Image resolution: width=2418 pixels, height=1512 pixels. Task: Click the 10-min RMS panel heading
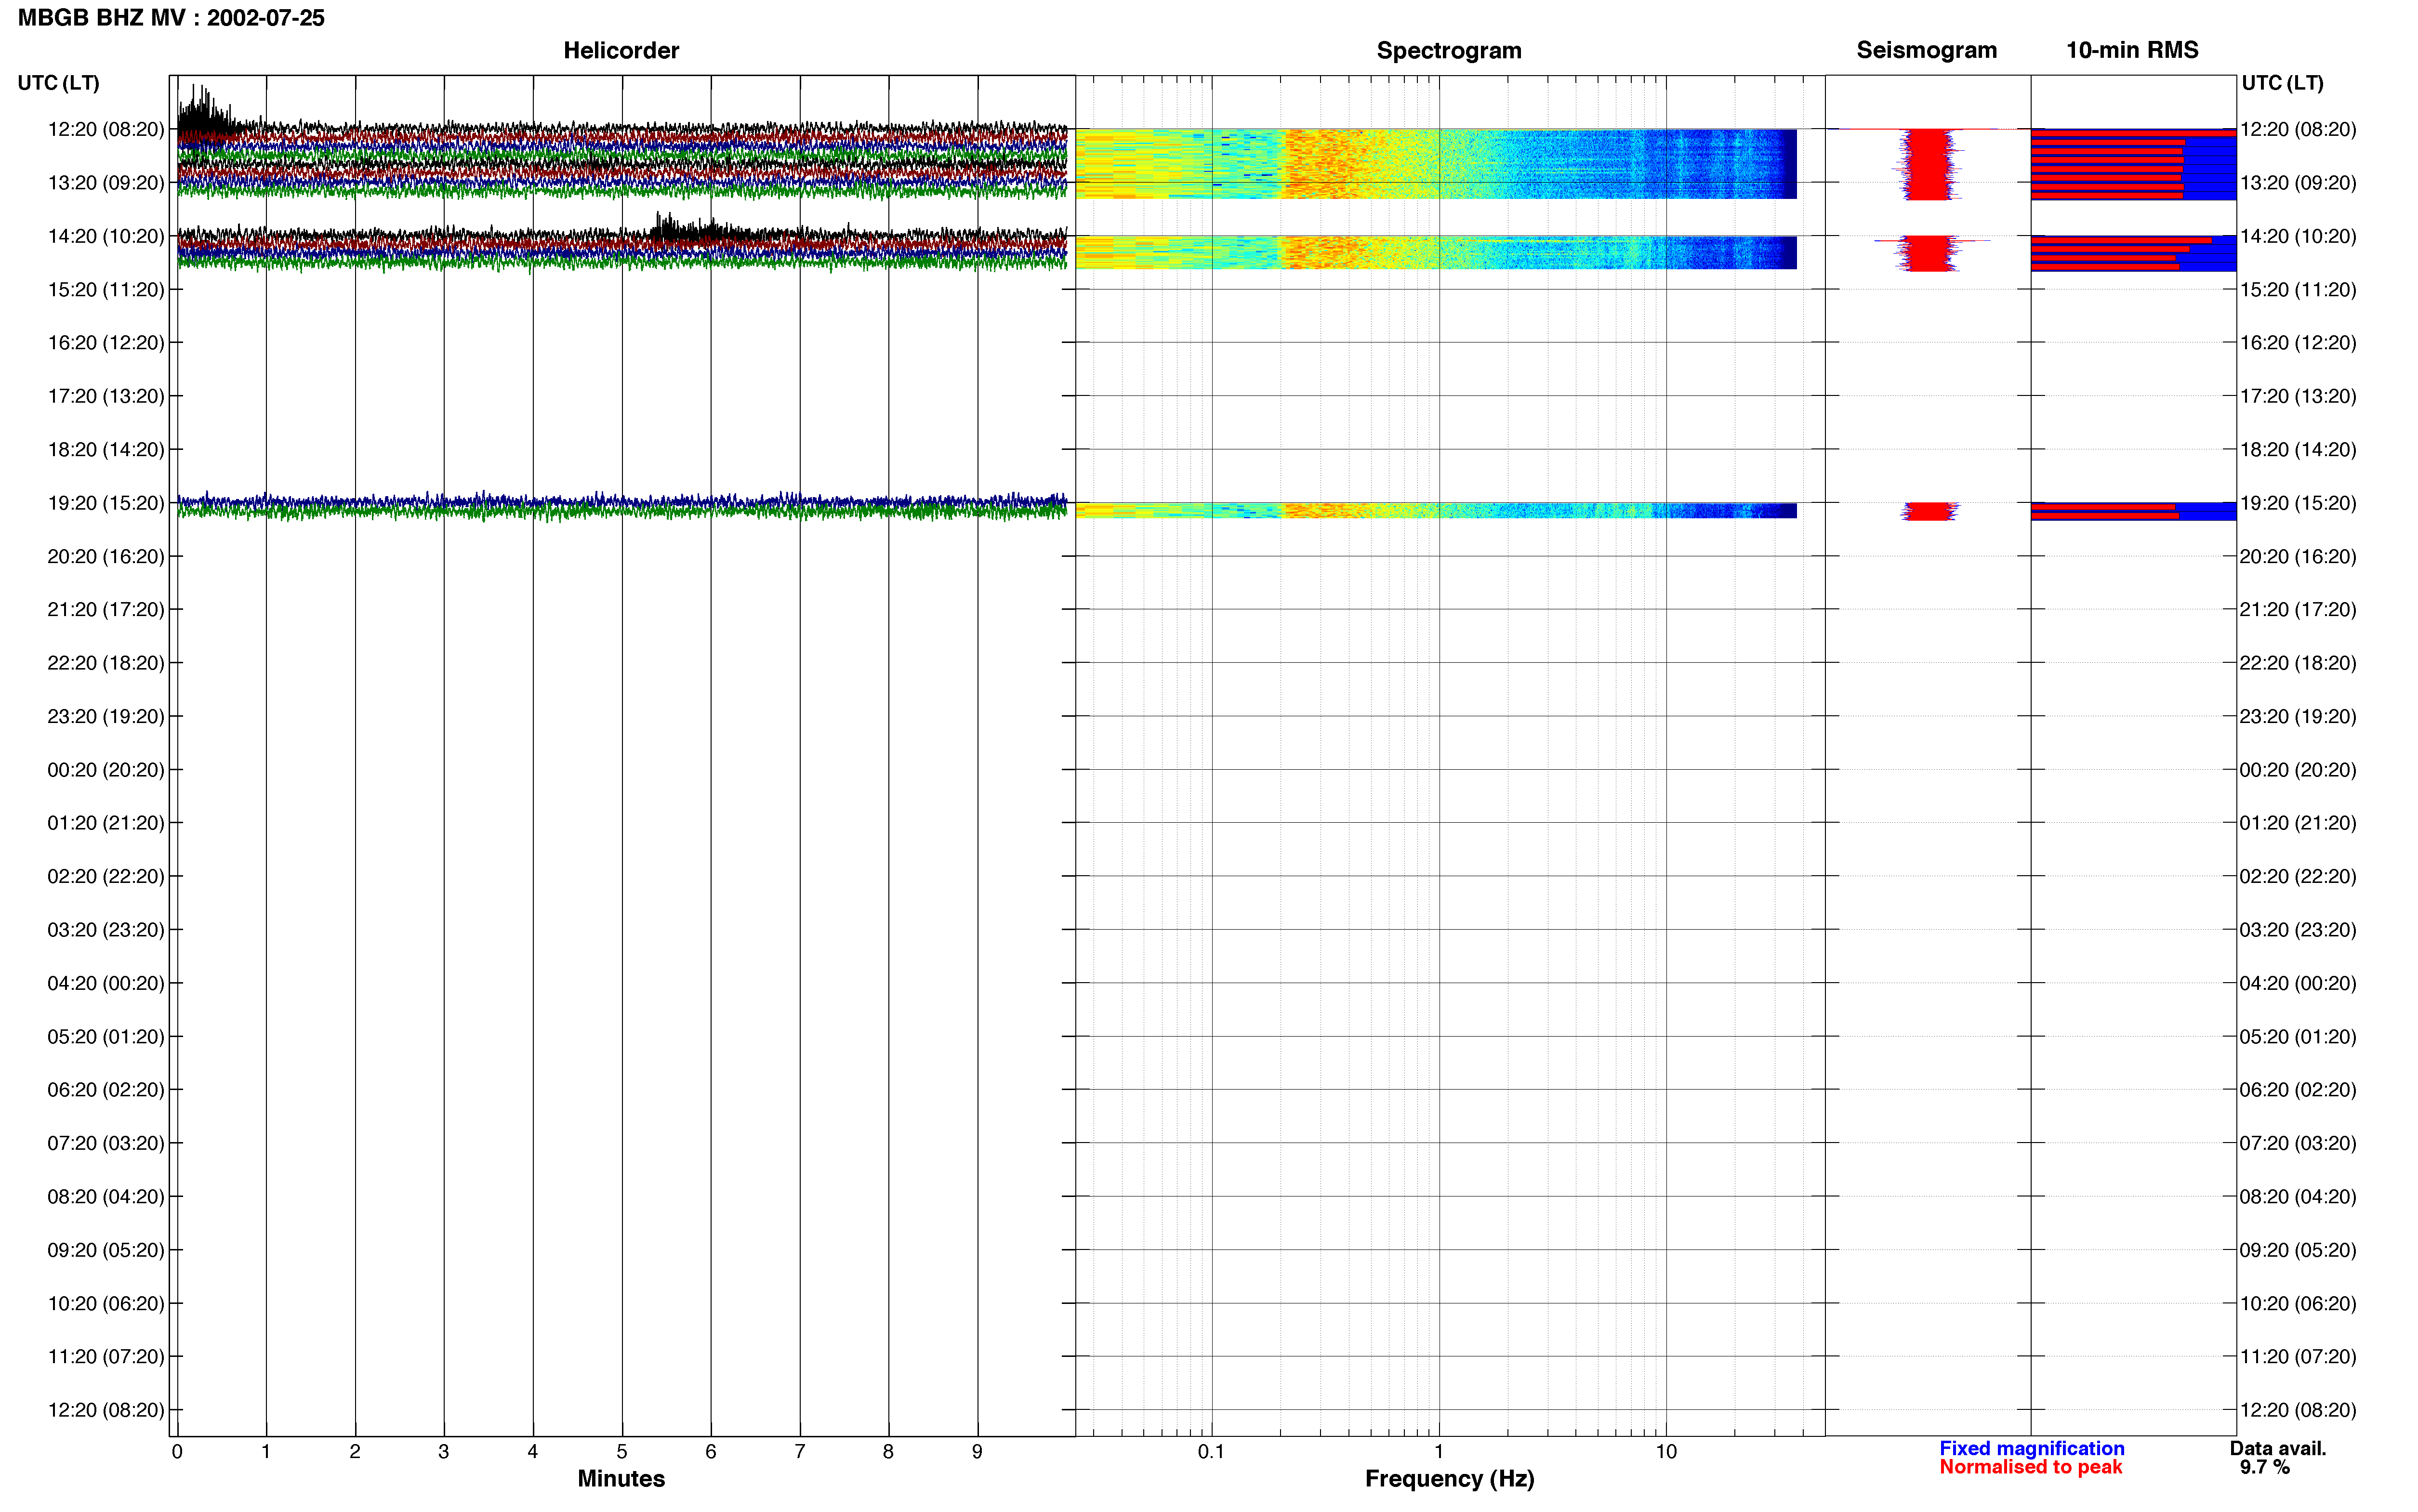(2132, 50)
